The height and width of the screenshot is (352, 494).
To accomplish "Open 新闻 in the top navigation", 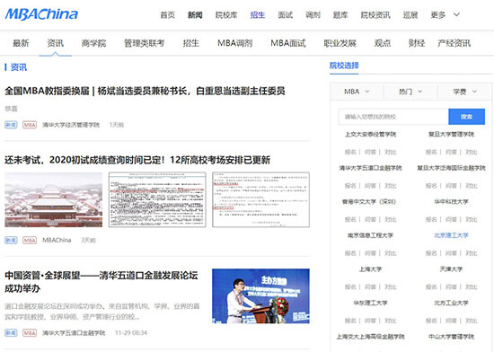I will click(x=195, y=14).
